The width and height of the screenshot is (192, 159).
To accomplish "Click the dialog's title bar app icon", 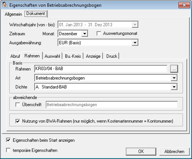I will 5,5.
